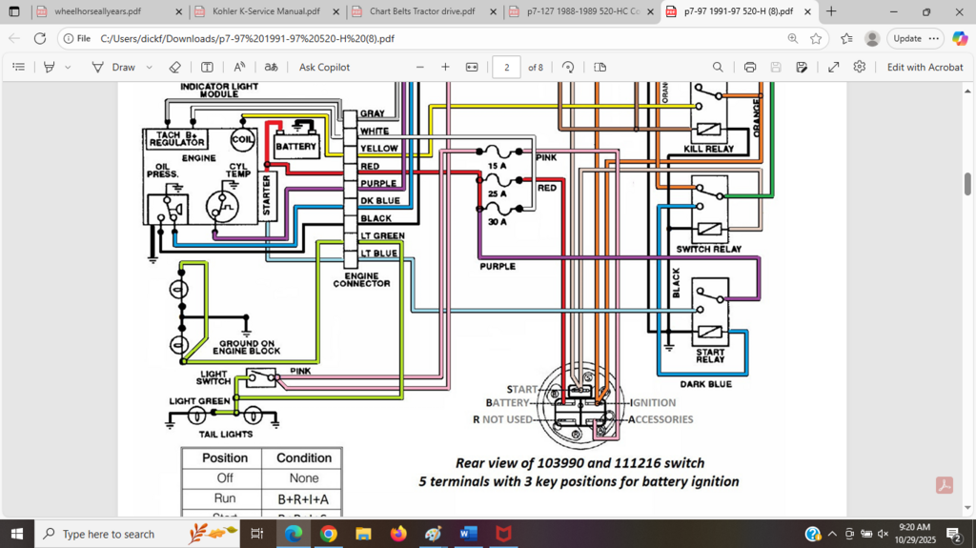976x548 pixels.
Task: Click the Ask Copilot button
Action: [324, 68]
